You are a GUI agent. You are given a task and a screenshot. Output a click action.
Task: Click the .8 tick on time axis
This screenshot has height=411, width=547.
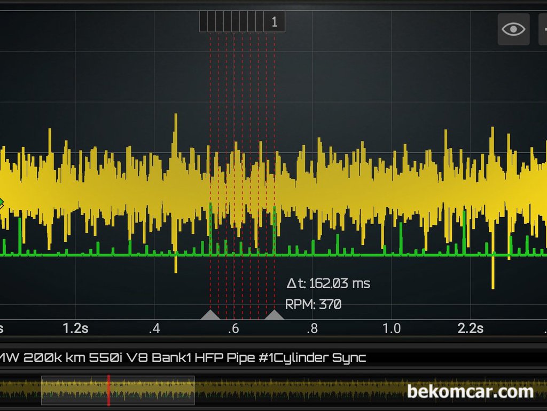[312, 328]
